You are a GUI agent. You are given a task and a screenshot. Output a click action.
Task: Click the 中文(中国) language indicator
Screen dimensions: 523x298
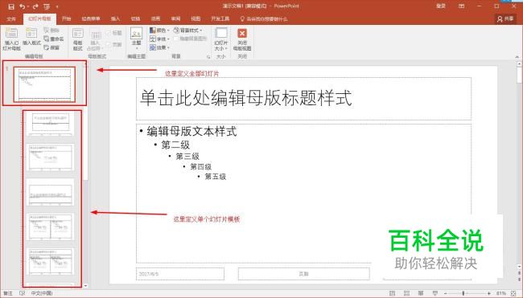click(42, 293)
